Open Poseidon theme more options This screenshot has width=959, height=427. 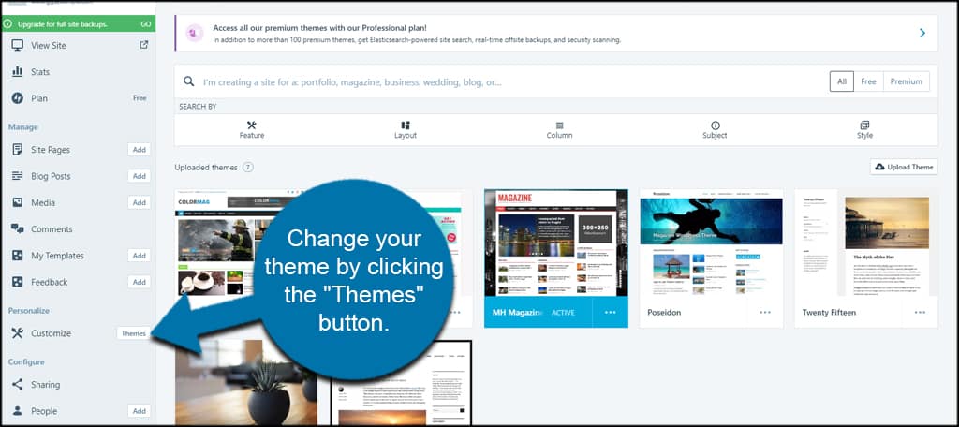pos(765,312)
